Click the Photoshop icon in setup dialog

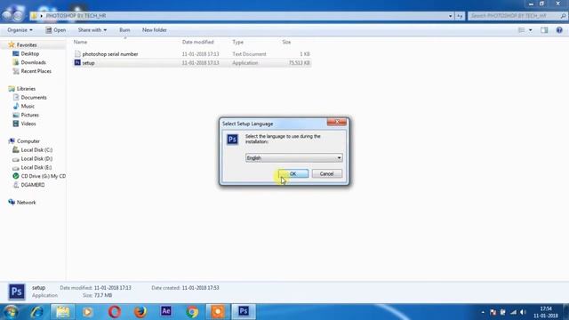pos(232,140)
